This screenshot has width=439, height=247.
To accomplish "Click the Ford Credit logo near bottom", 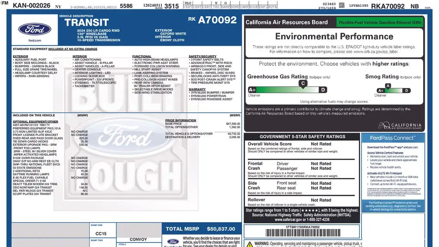I will tap(173, 242).
